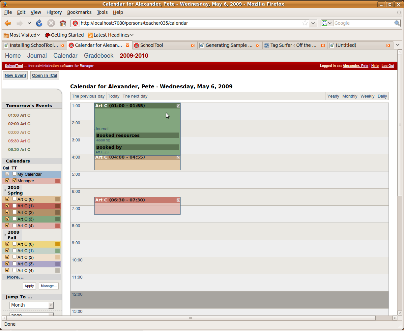Toggle the Cal checkbox for 2010 Spring Art C (3)
Image resolution: width=404 pixels, height=331 pixels.
point(7,219)
